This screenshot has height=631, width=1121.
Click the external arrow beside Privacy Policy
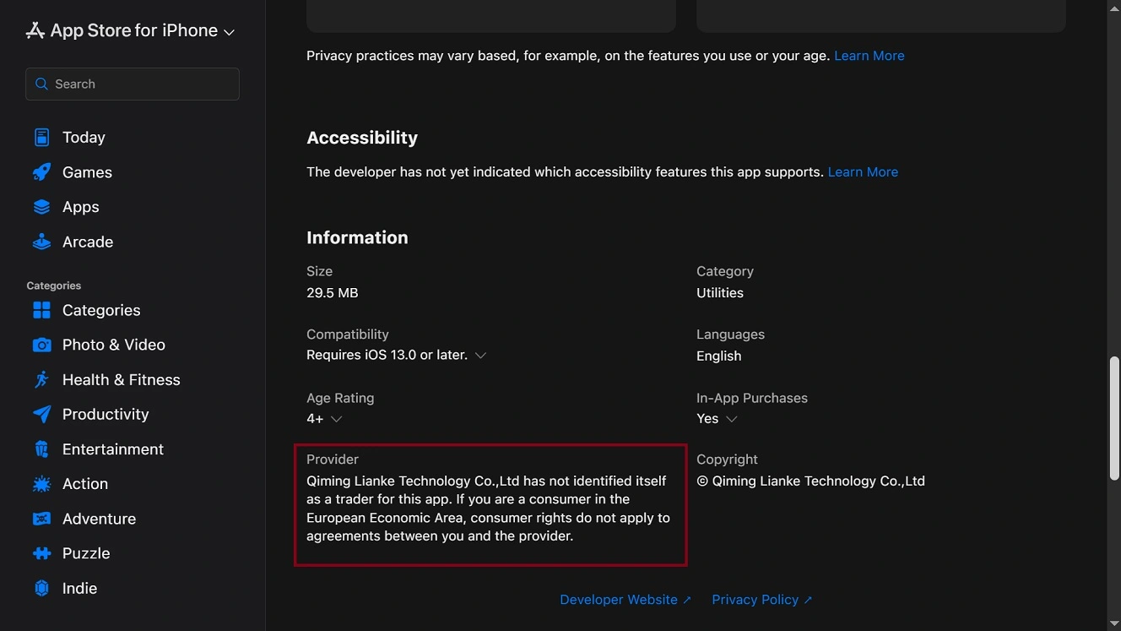[808, 600]
